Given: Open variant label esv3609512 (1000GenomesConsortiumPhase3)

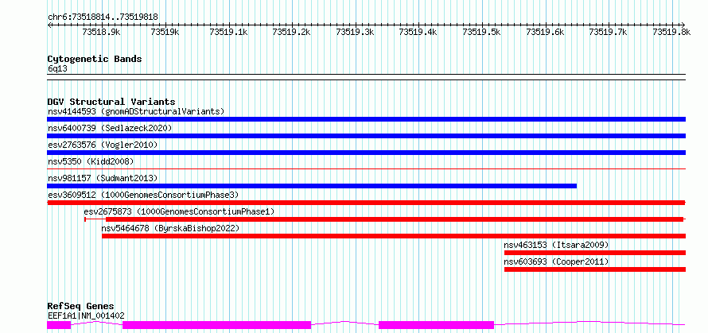Looking at the screenshot, I should pos(143,195).
